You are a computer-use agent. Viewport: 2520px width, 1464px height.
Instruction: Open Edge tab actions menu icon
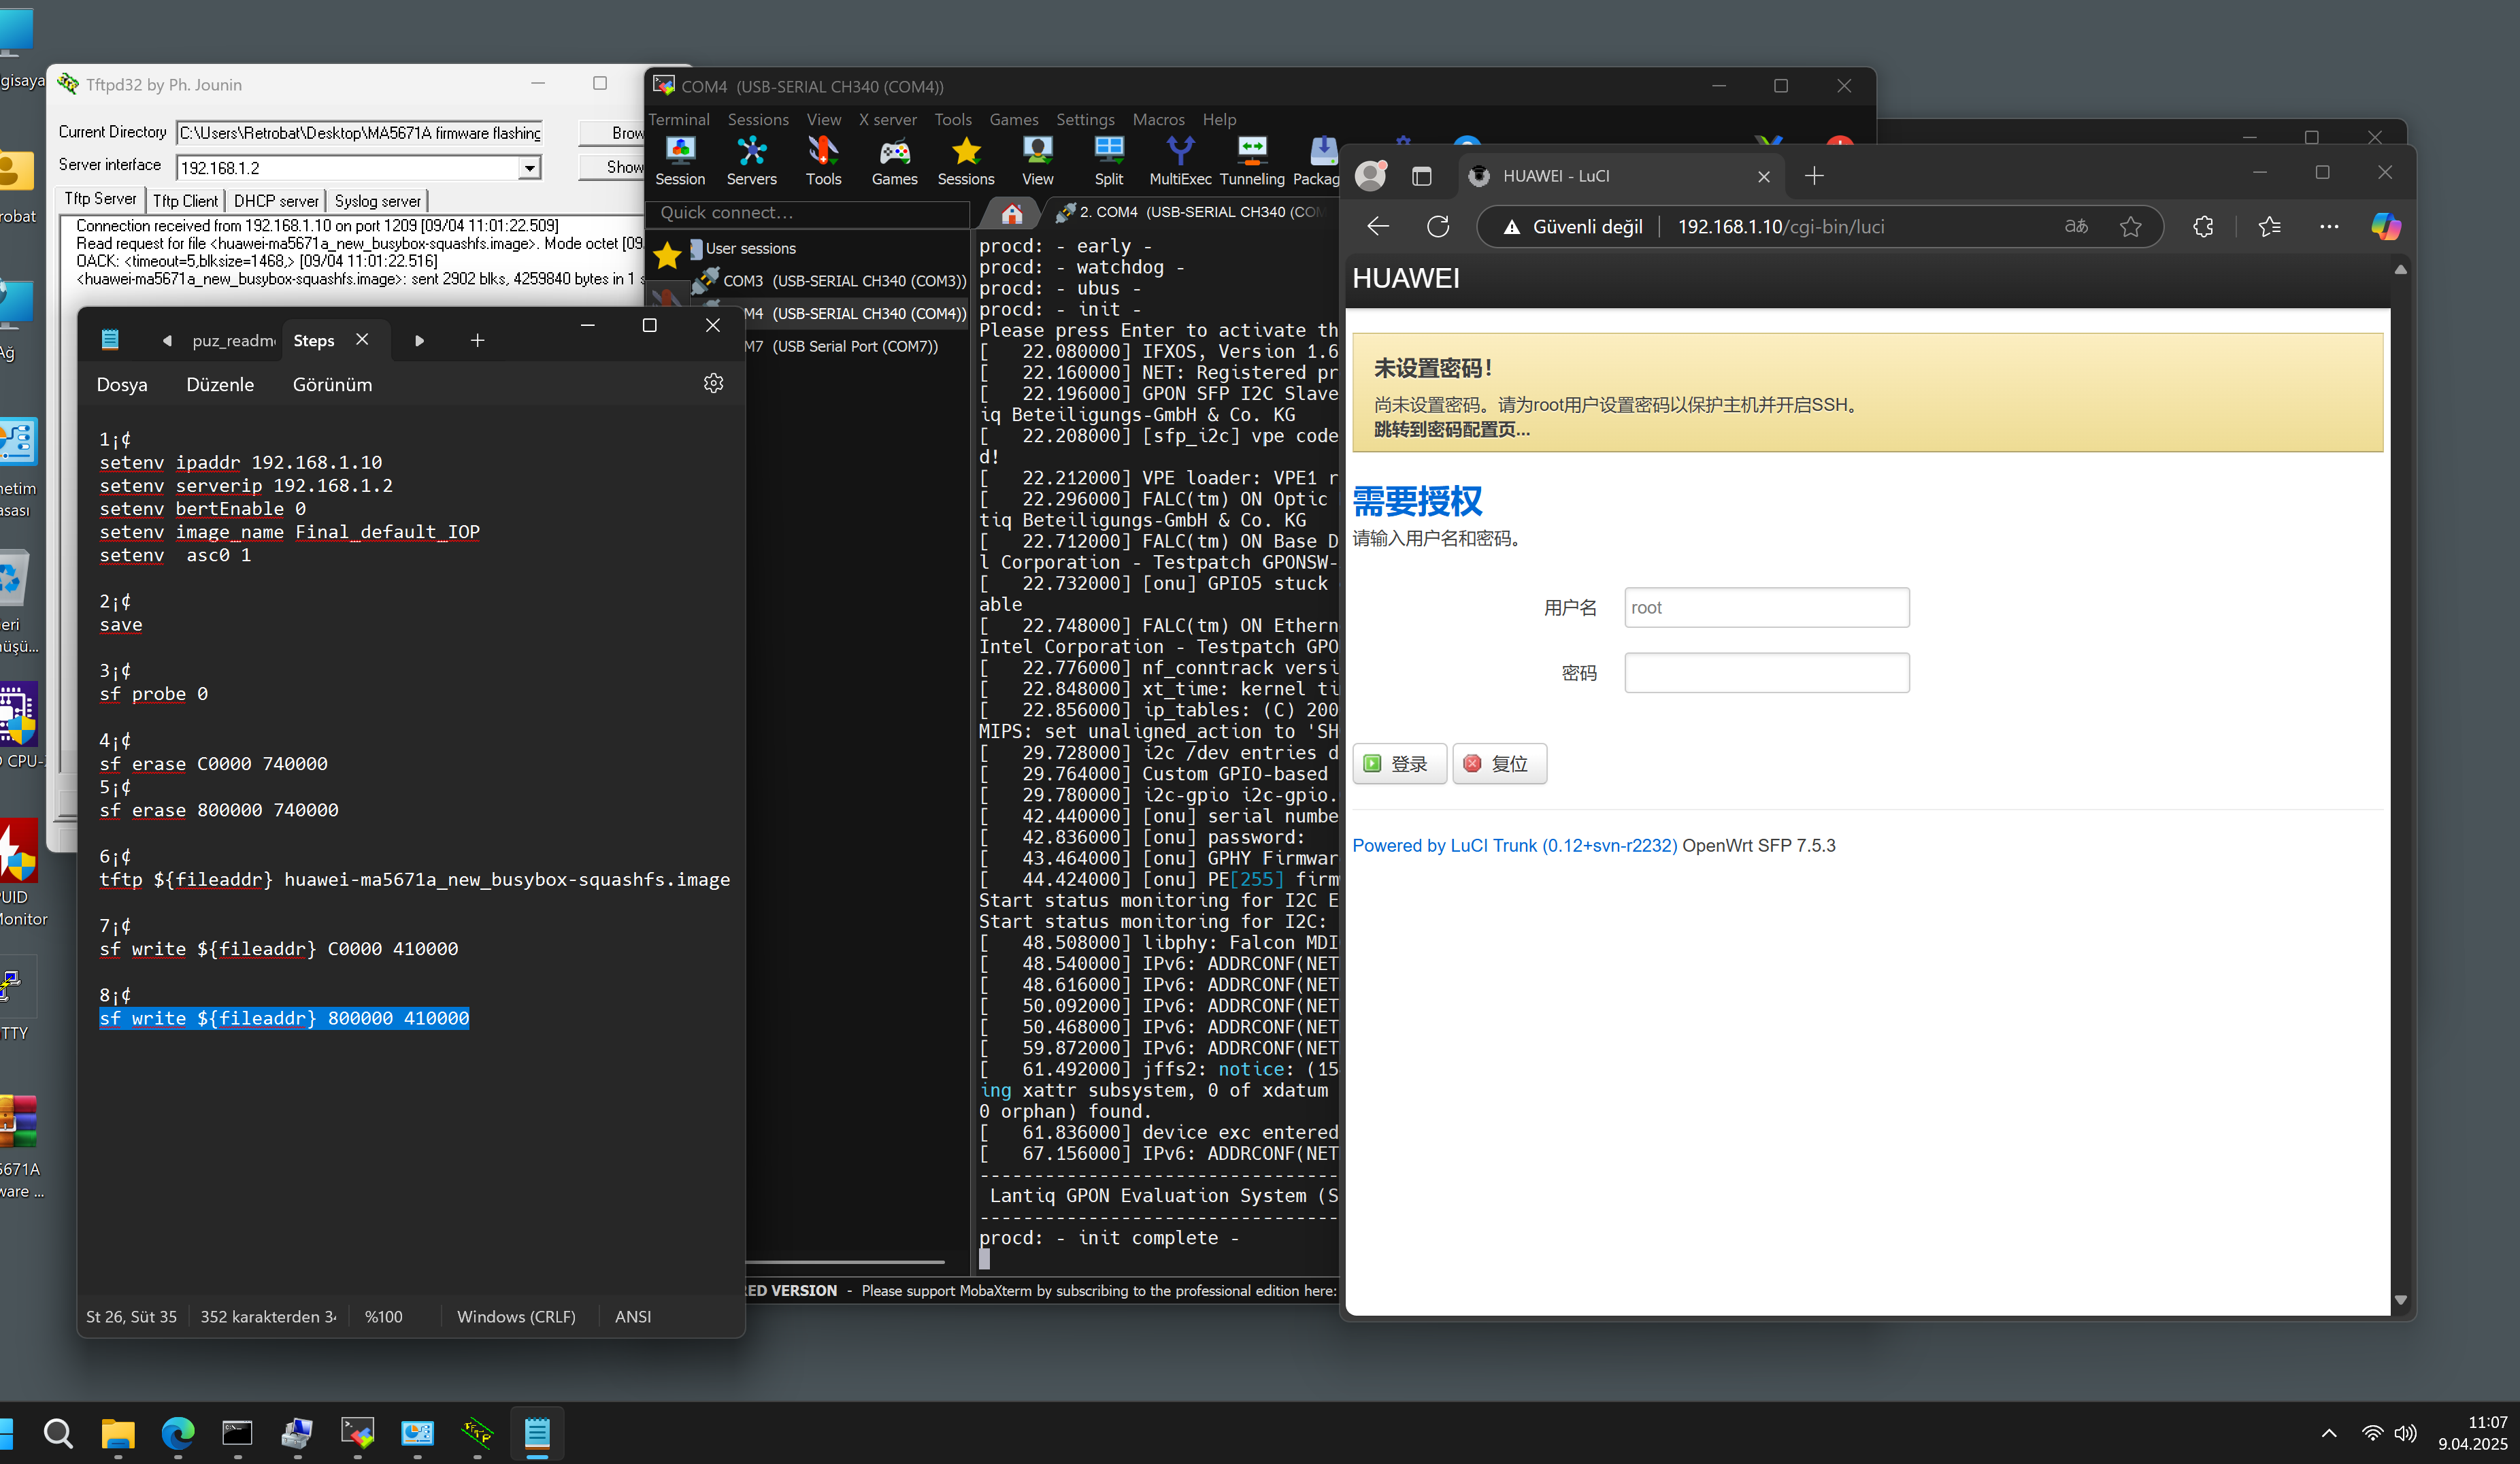coord(1421,176)
